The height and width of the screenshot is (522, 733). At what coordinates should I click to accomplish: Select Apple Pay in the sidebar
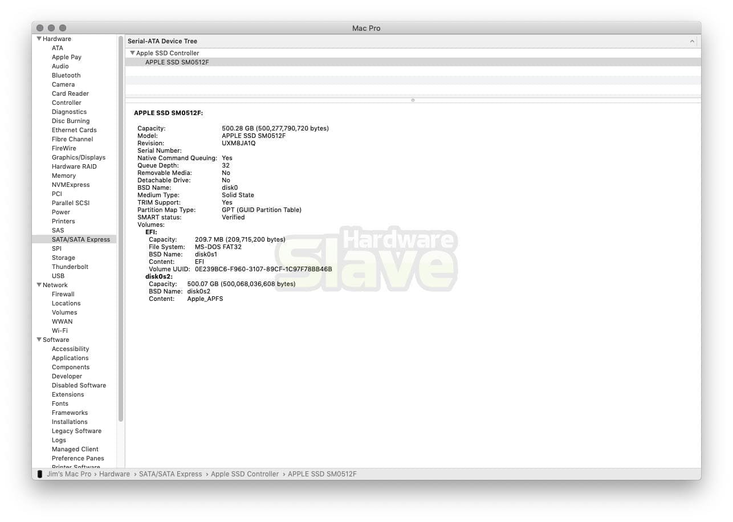click(67, 57)
